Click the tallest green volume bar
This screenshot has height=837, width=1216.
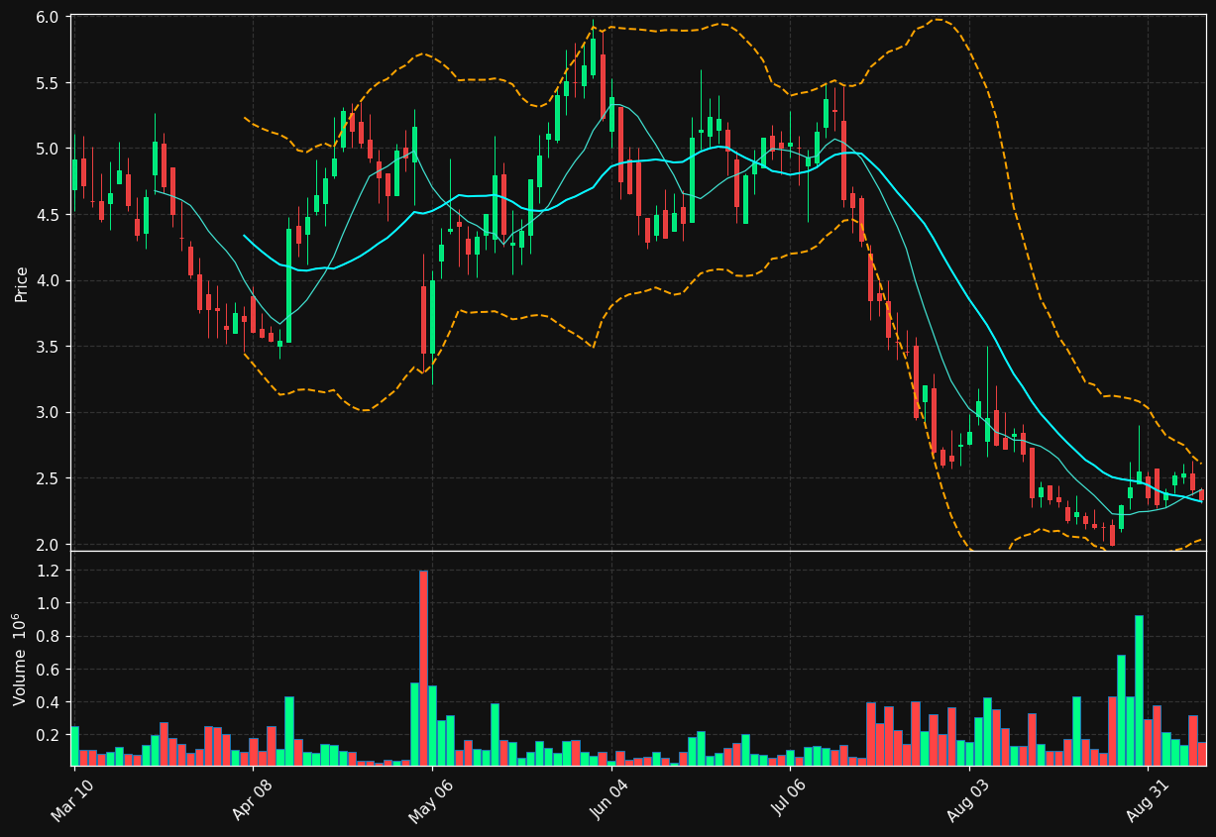[x=1139, y=690]
